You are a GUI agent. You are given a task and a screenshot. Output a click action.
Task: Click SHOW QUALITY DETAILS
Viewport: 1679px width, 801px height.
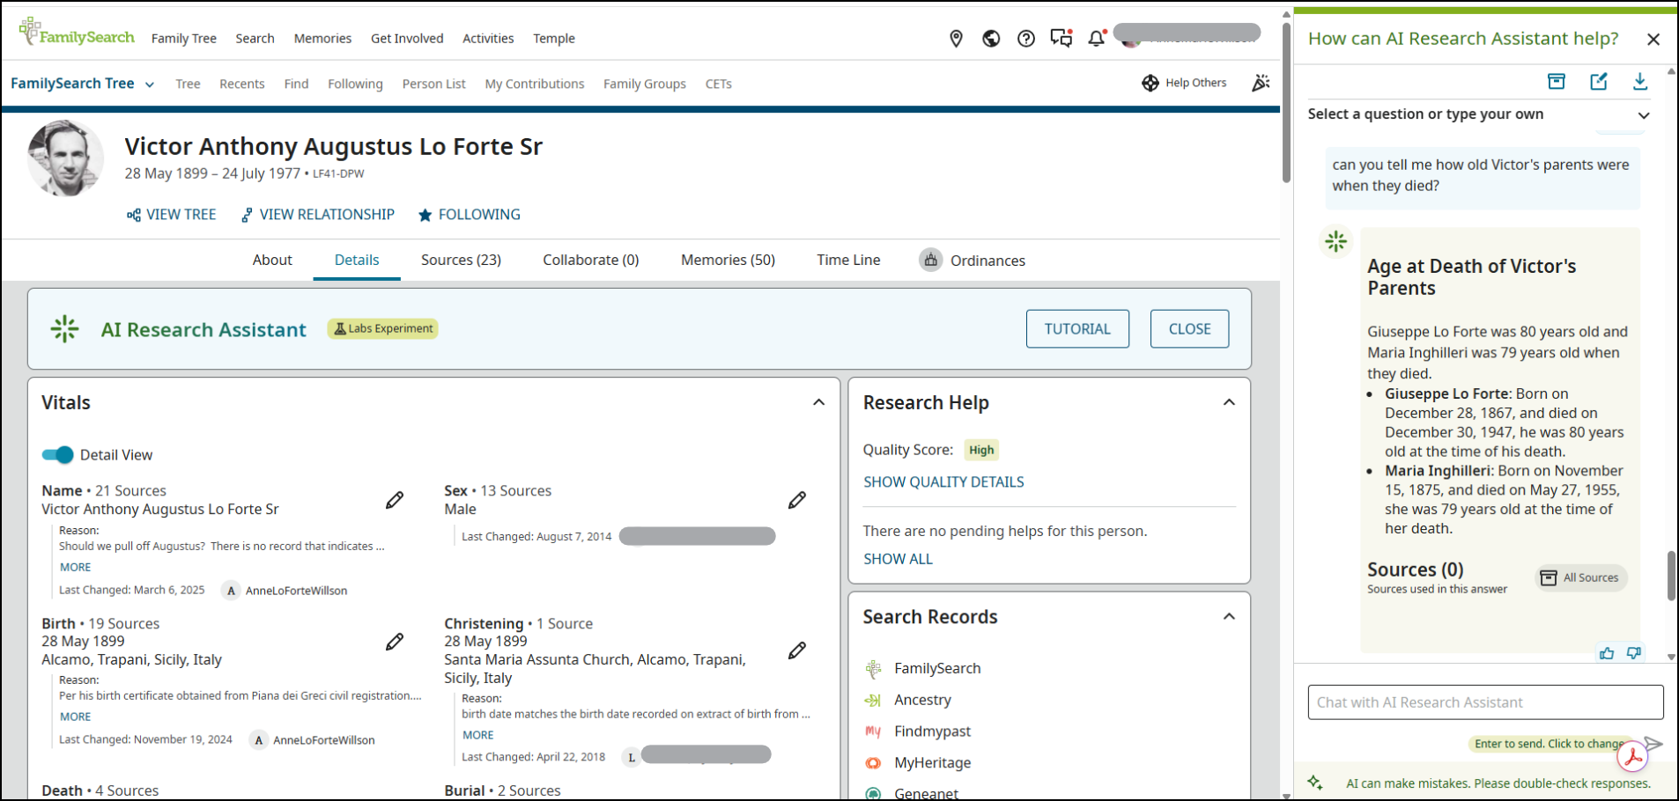click(943, 482)
